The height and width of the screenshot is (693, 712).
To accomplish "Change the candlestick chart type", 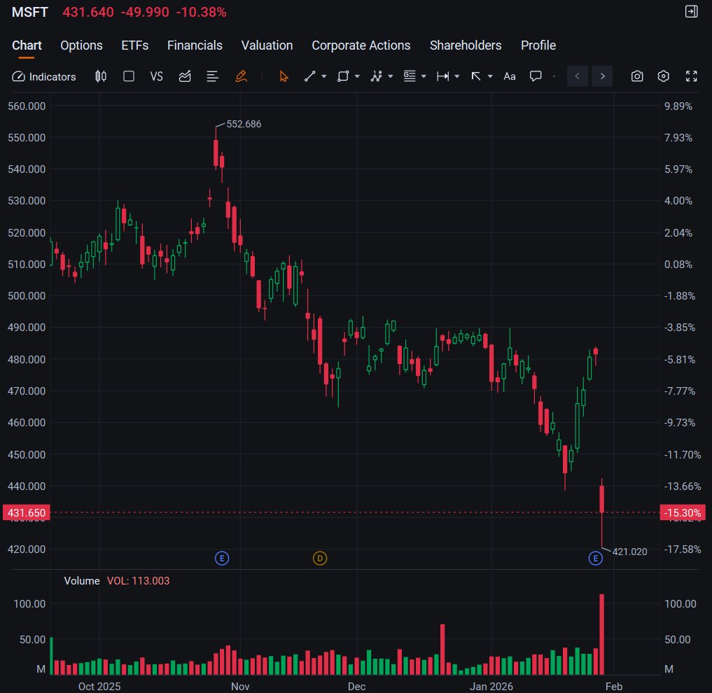I will coord(101,76).
